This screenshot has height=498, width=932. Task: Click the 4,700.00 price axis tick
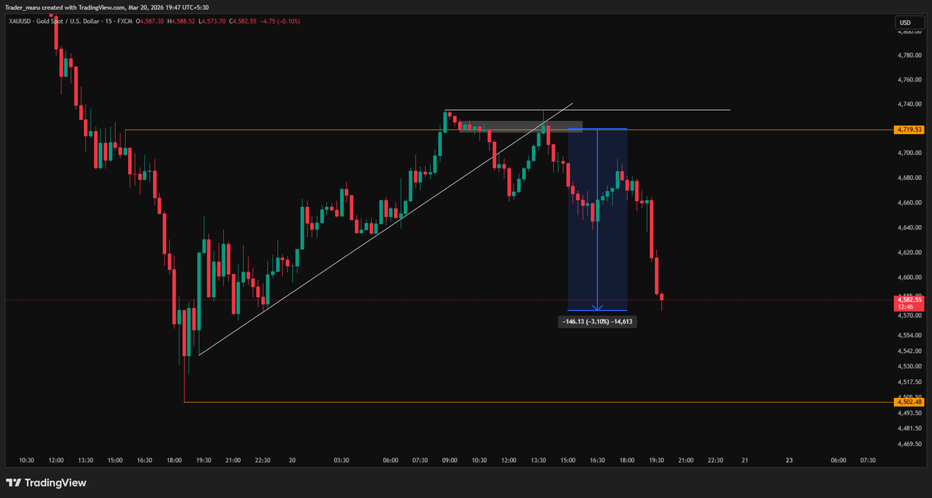(x=909, y=154)
